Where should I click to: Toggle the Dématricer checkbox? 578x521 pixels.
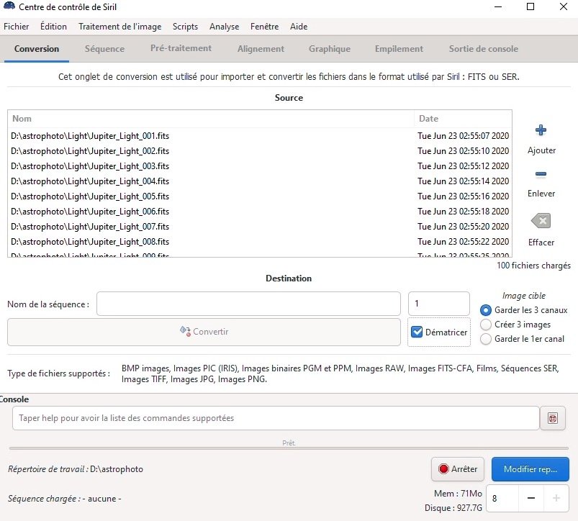click(417, 332)
